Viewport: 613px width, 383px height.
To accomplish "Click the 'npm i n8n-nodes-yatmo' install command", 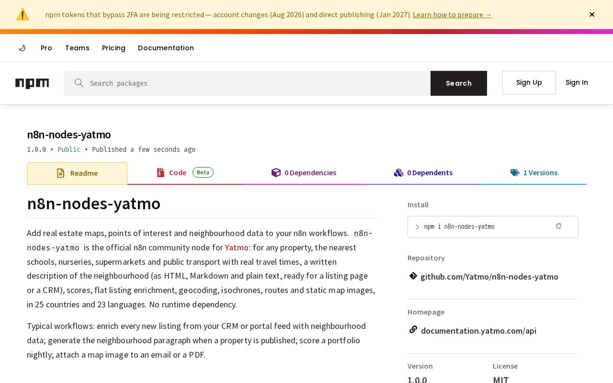I will (459, 226).
